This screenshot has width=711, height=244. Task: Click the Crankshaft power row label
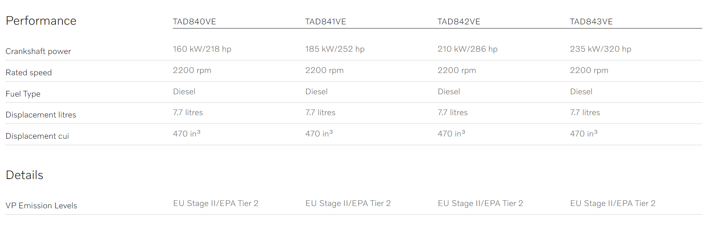38,51
